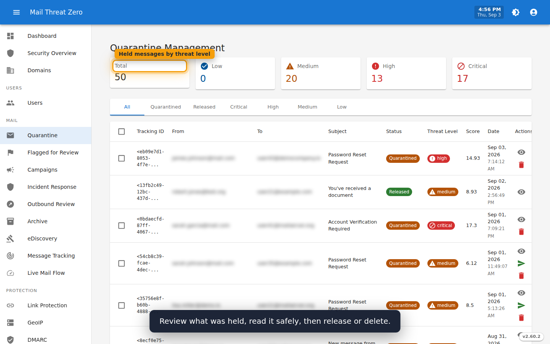The image size is (550, 344).
Task: Click the Campaigns megaphone icon
Action: point(10,170)
